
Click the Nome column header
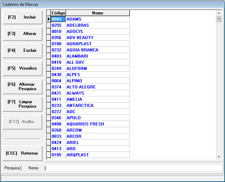[98, 13]
